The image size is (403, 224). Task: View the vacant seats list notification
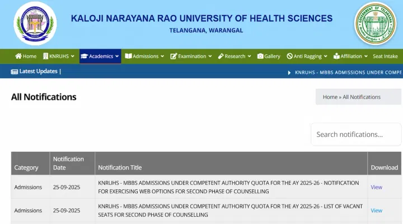(376, 211)
